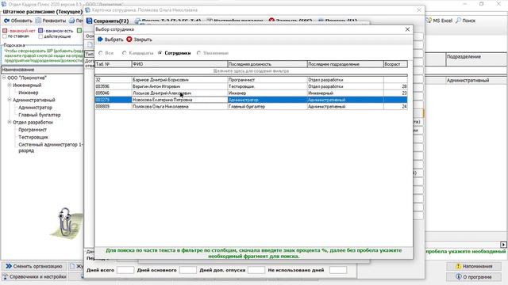Sort by Последнее подразделение column header
Viewport: 508px width, 285px height.
(345, 64)
